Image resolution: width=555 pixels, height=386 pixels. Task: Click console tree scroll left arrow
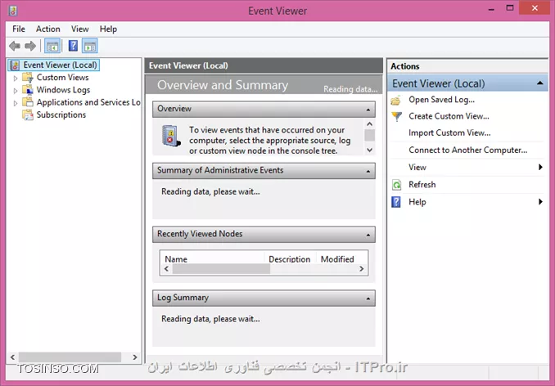[x=13, y=357]
